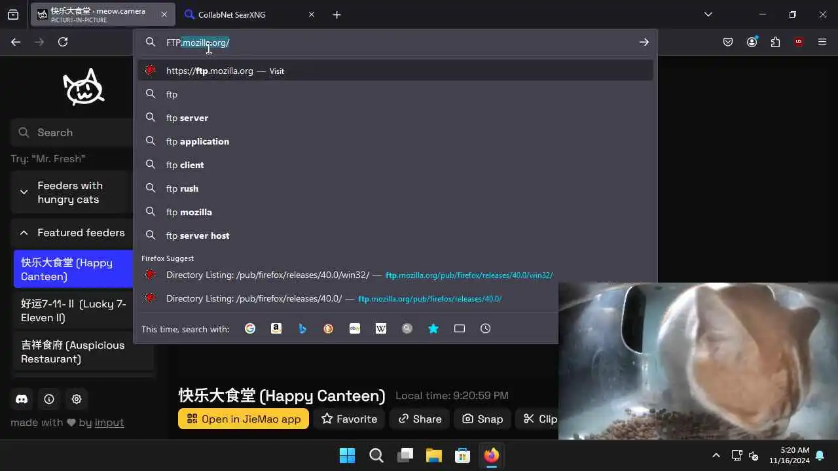Image resolution: width=838 pixels, height=471 pixels.
Task: Open the releases/40.0/win32 directory listing
Action: point(395,275)
